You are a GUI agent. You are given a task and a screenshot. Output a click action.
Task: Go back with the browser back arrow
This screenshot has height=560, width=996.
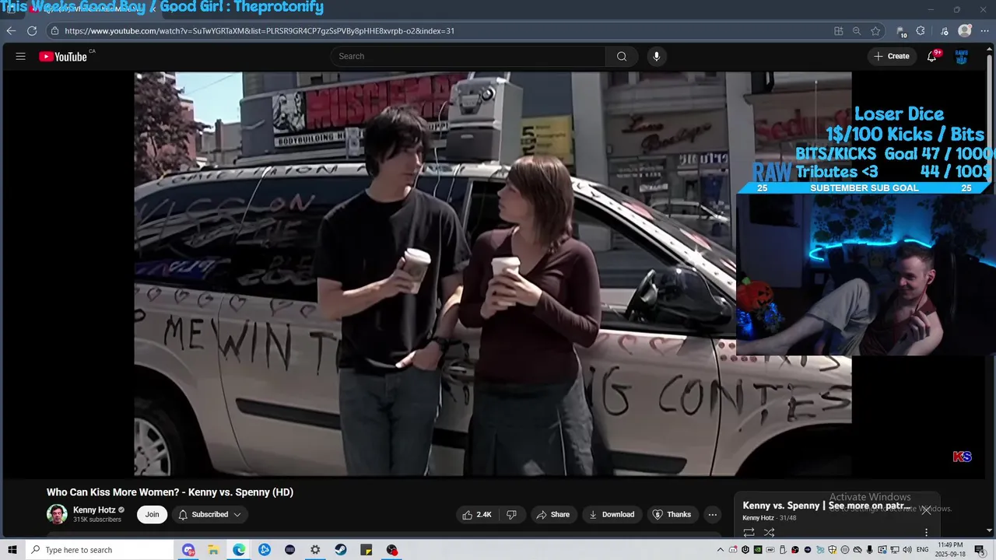11,31
